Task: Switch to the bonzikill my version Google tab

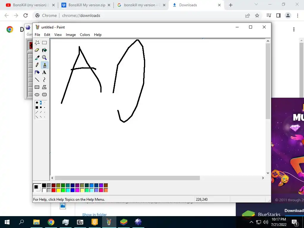Action: [142, 5]
